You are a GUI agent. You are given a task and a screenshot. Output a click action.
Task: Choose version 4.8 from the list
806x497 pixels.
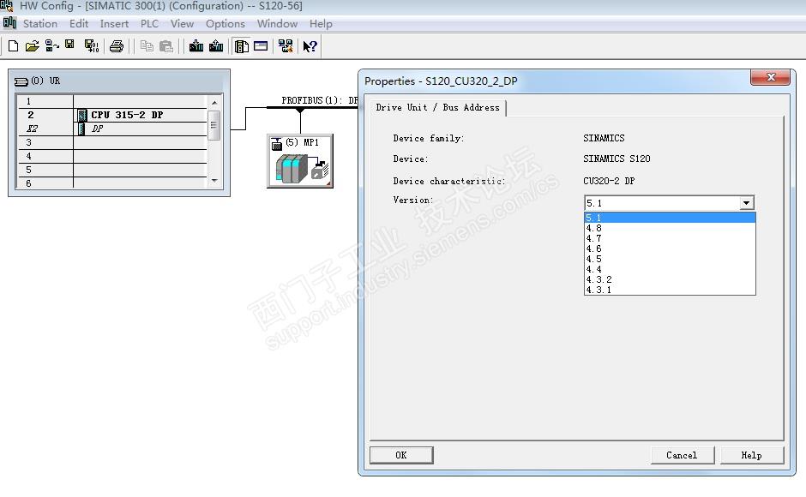(x=670, y=228)
